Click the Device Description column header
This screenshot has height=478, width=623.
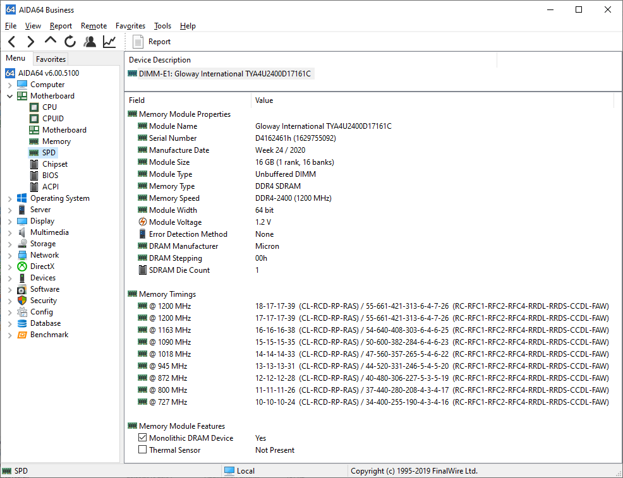(x=310, y=60)
